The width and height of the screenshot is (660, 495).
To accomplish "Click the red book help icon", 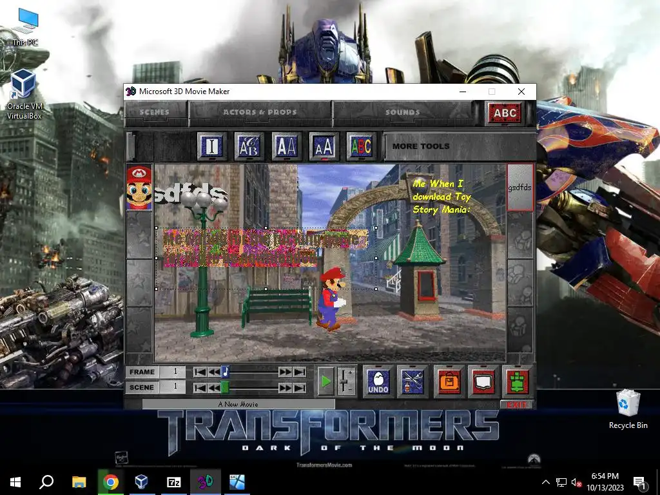I will tap(483, 382).
